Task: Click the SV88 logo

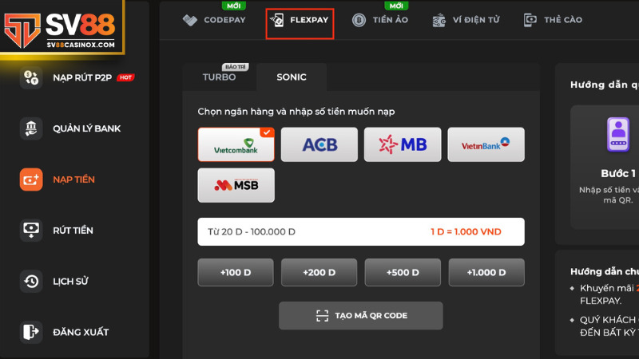Action: click(61, 30)
